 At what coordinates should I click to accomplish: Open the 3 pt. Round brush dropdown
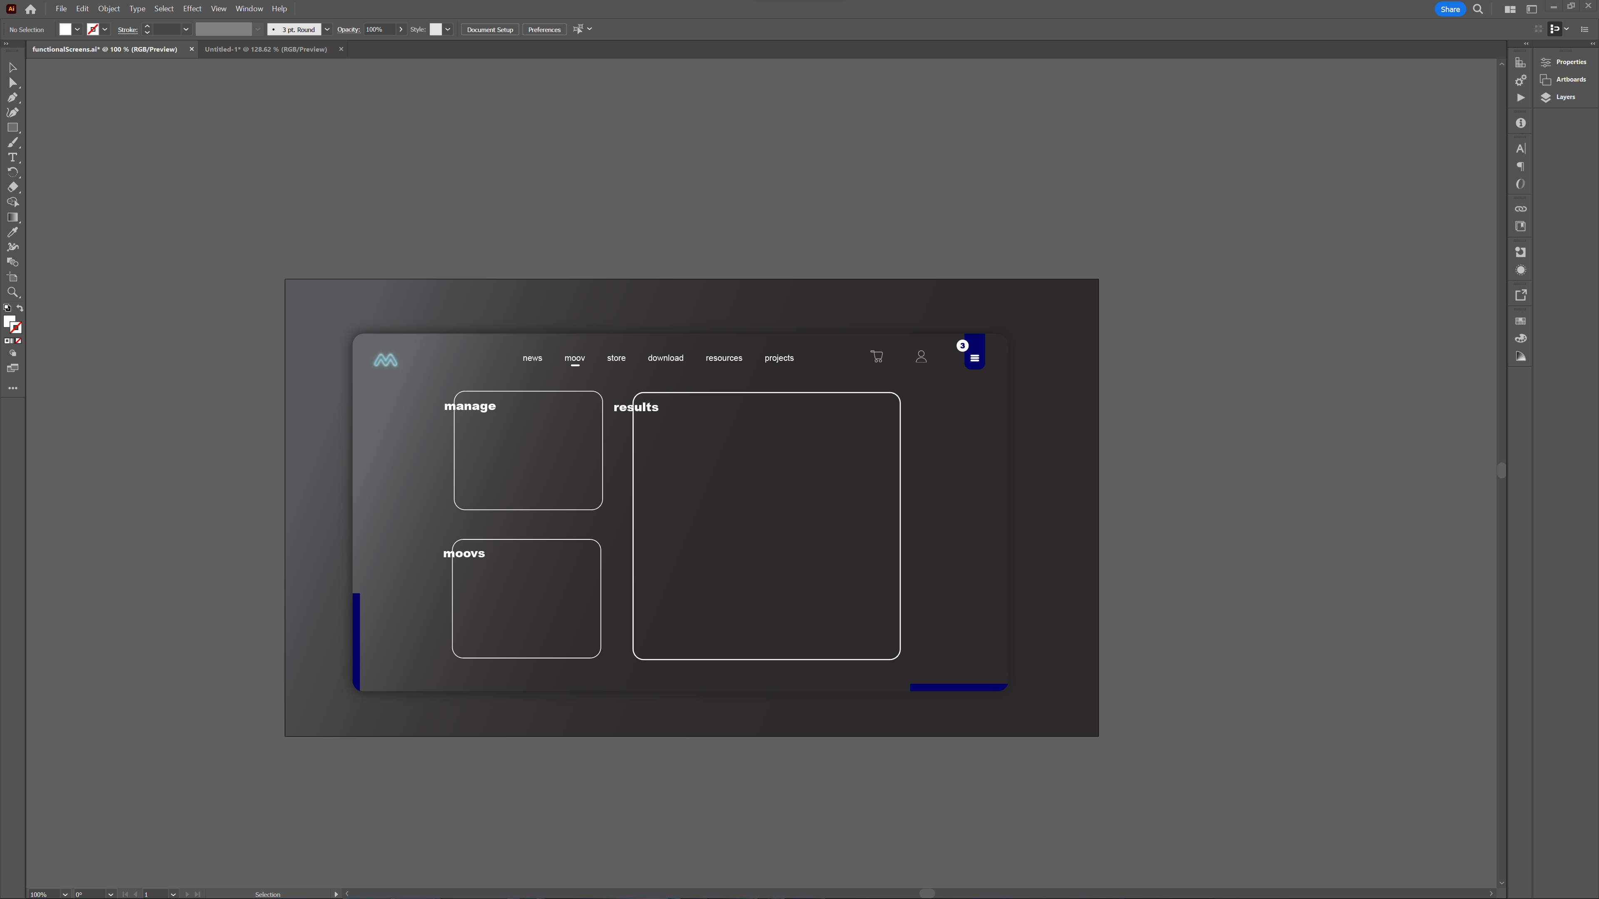[x=327, y=29]
